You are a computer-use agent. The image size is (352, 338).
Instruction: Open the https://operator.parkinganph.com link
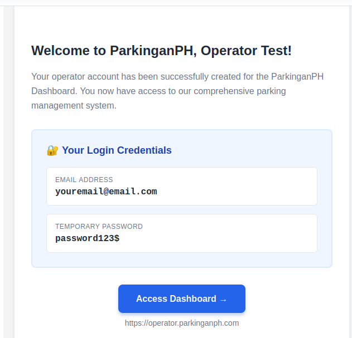click(x=182, y=323)
